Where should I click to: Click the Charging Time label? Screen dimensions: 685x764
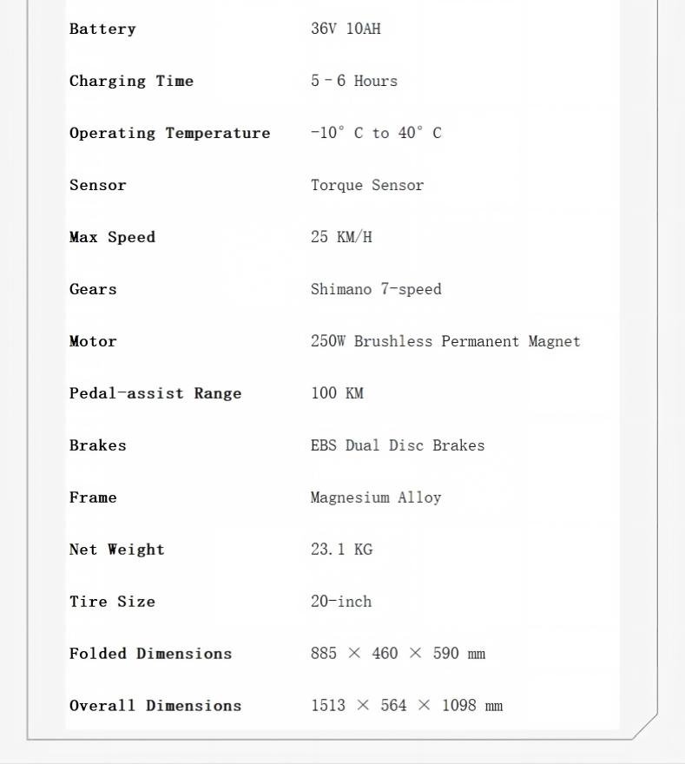click(131, 82)
